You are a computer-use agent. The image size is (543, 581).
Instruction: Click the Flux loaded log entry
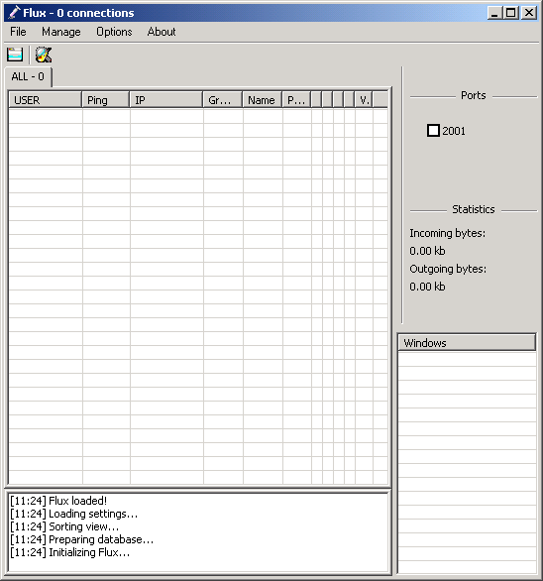tap(58, 501)
